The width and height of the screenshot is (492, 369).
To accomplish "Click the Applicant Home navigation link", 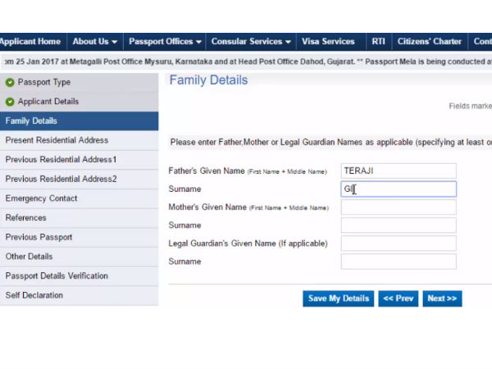I will tap(30, 42).
